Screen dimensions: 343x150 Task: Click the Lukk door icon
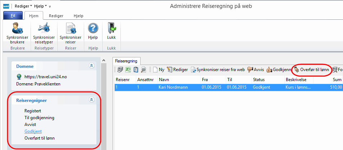pyautogui.click(x=111, y=29)
